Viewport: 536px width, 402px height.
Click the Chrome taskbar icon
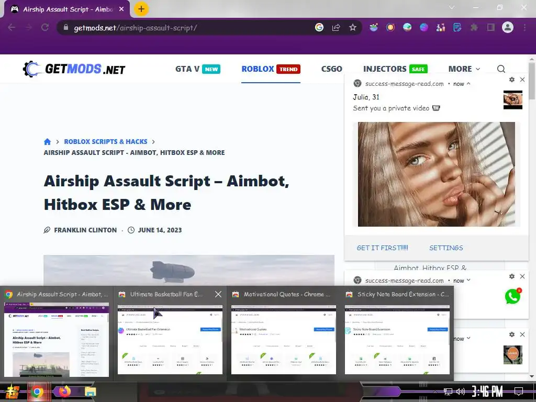(x=37, y=392)
